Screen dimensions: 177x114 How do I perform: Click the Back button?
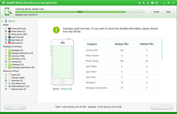[15, 107]
